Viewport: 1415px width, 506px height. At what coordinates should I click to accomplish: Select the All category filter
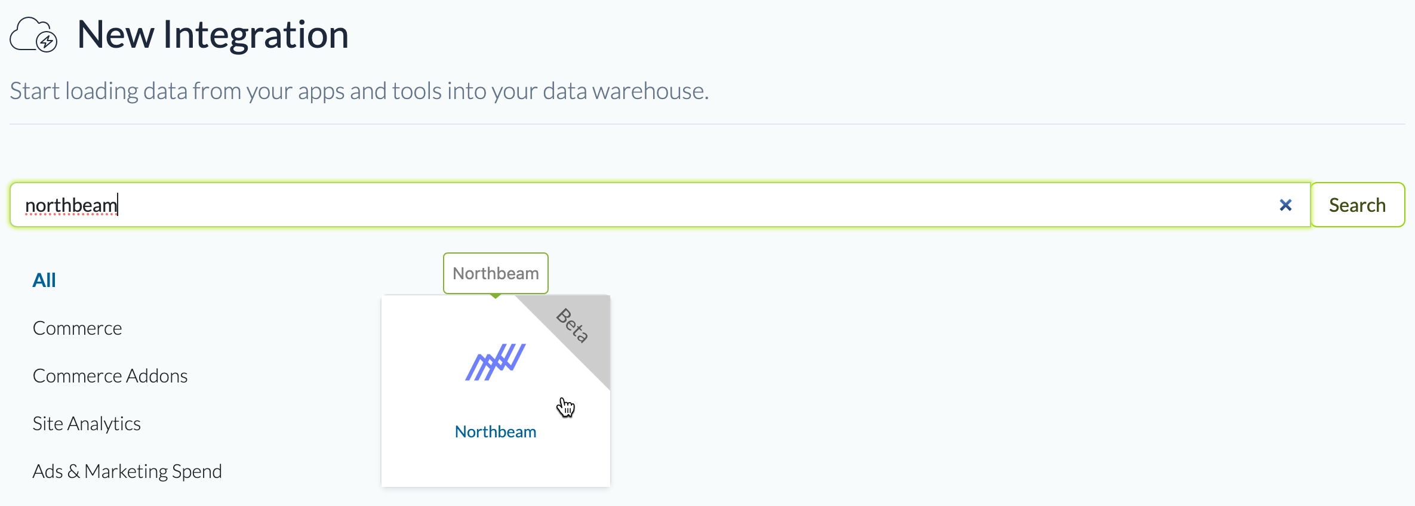point(44,280)
